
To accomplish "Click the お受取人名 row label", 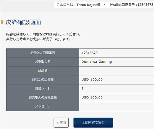I will pyautogui.click(x=43, y=61).
